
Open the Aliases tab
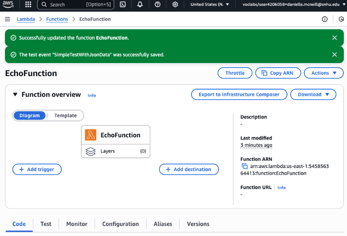(x=163, y=224)
